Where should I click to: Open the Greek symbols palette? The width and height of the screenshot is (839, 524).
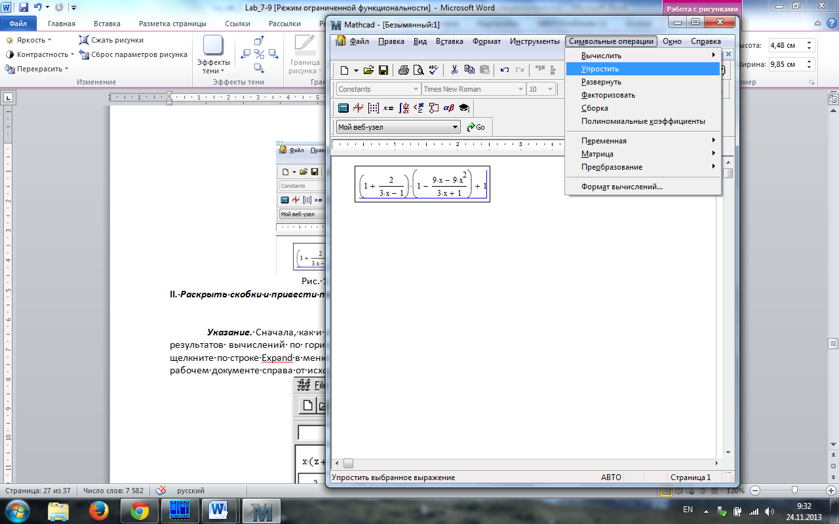tap(449, 108)
